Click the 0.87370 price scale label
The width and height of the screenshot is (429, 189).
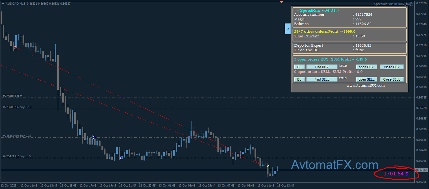pyautogui.click(x=422, y=3)
